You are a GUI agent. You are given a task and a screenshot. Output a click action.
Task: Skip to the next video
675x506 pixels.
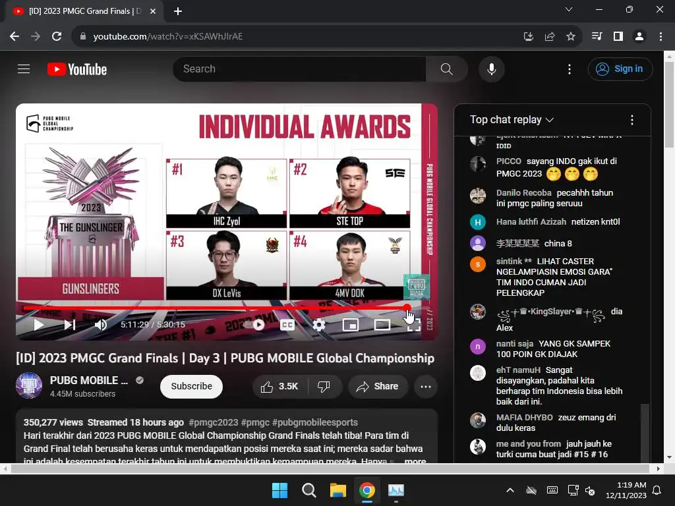[x=70, y=325]
